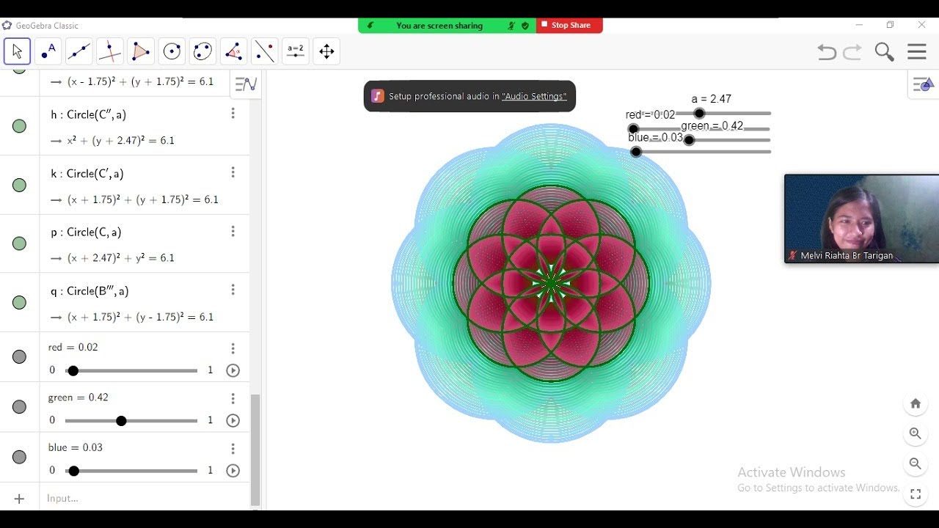The height and width of the screenshot is (528, 939).
Task: Toggle visibility of circle p
Action: click(20, 243)
